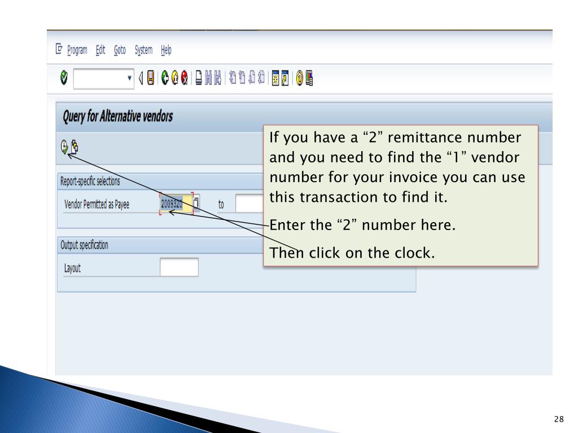The height and width of the screenshot is (433, 578).
Task: Click the Print icon
Action: 199,78
